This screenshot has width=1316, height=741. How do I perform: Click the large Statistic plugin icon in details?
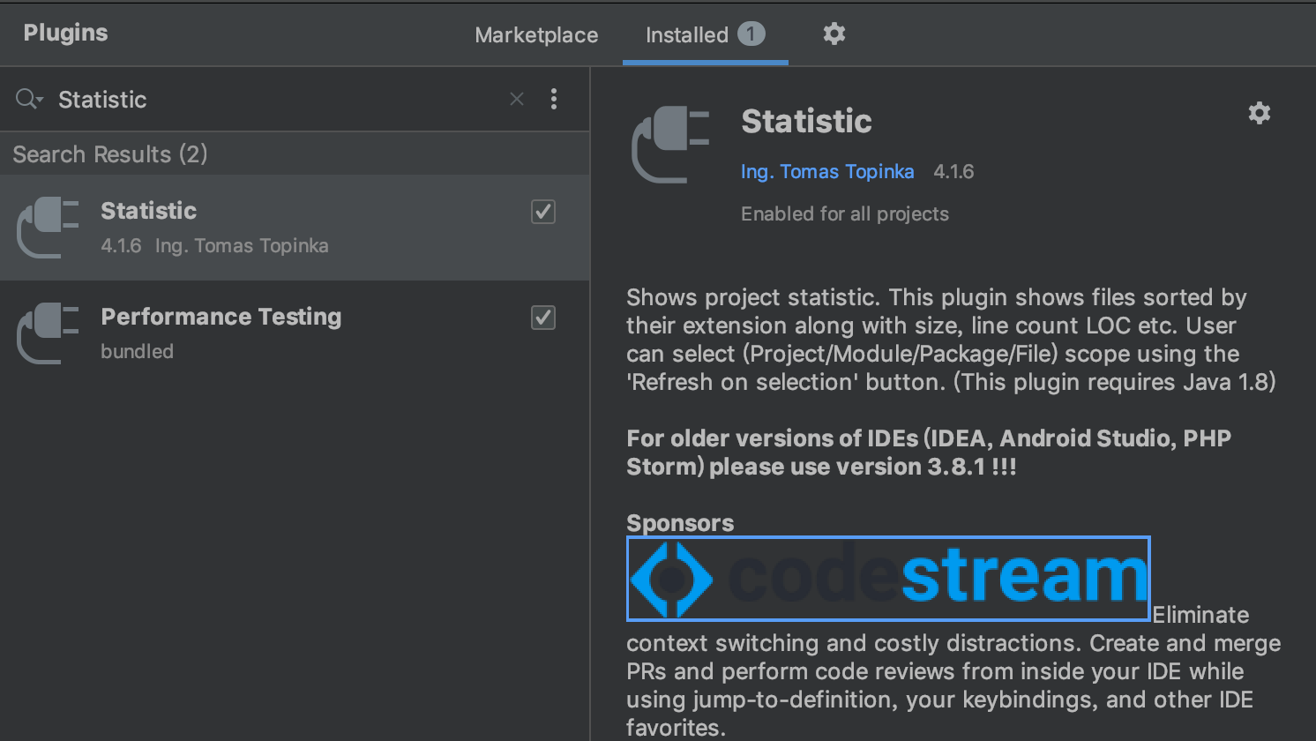click(671, 145)
